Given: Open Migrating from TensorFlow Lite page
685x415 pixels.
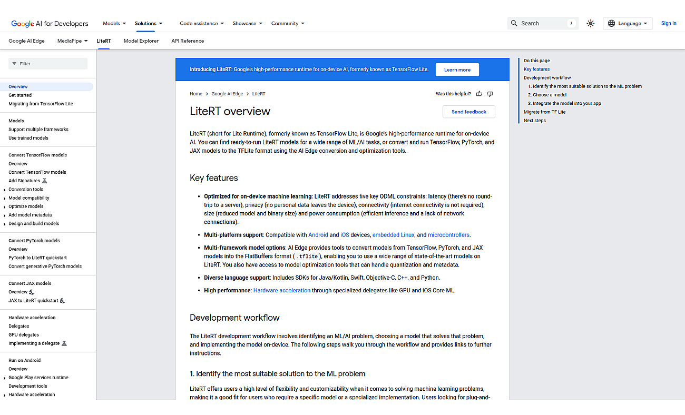Looking at the screenshot, I should [x=41, y=104].
